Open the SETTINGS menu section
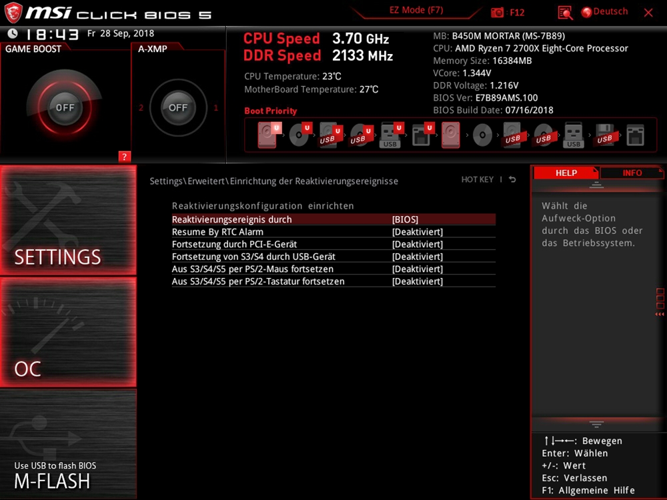The width and height of the screenshot is (667, 500). (68, 220)
